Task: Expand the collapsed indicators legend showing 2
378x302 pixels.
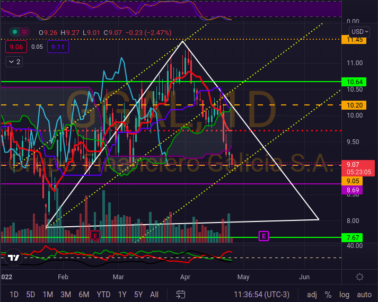Action: coord(14,62)
